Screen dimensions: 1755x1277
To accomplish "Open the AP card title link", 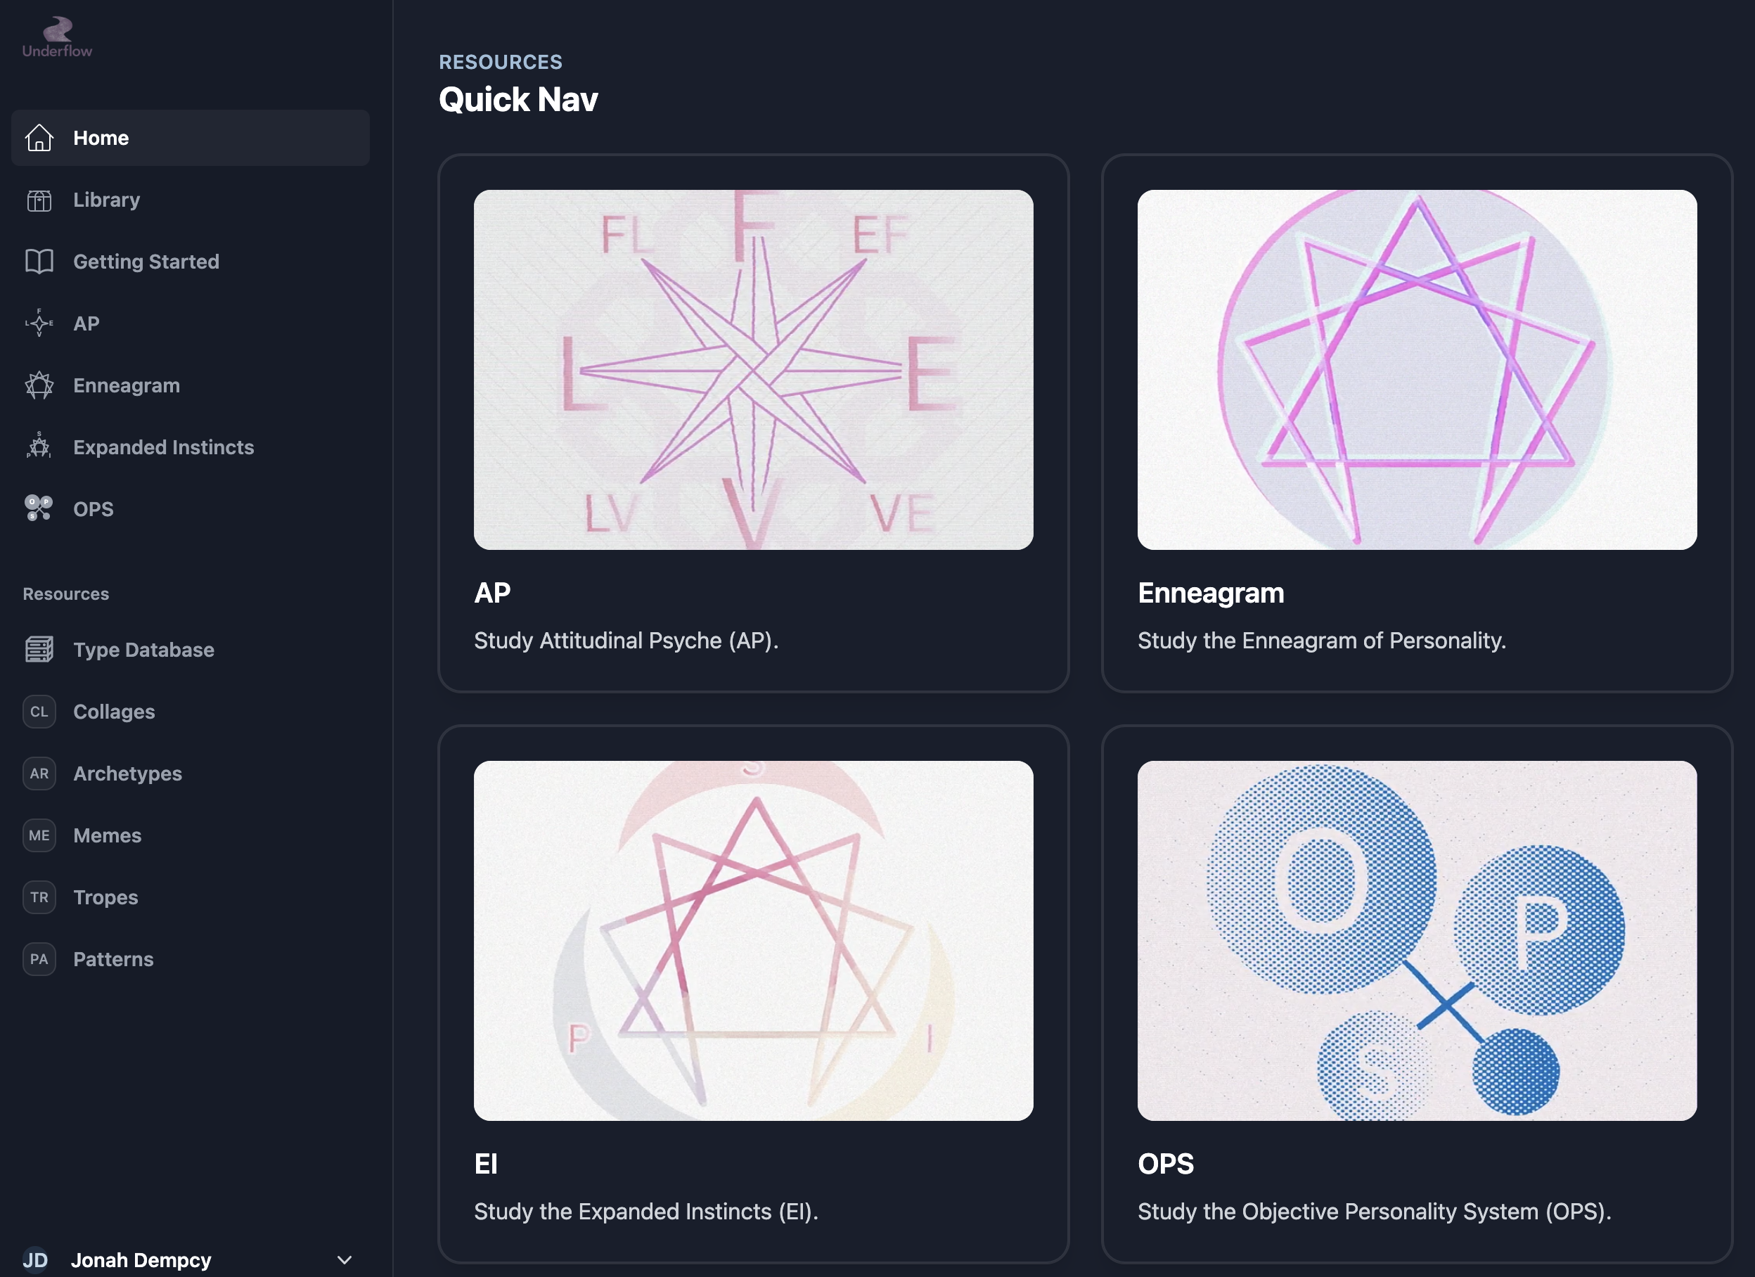I will [492, 593].
